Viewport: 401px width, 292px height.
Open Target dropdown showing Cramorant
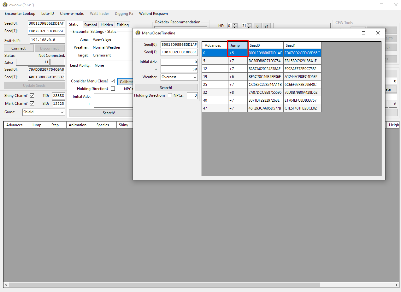coord(112,55)
